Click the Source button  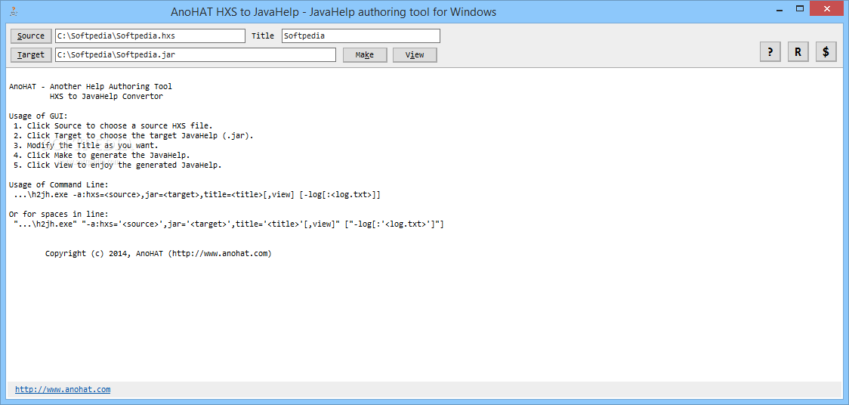point(31,36)
